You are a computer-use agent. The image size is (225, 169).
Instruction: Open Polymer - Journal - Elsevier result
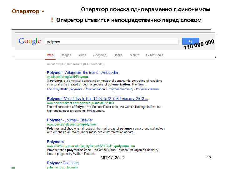(70, 120)
